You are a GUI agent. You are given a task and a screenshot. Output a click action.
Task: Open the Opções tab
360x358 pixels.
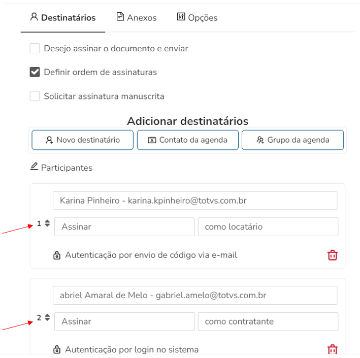pyautogui.click(x=197, y=18)
